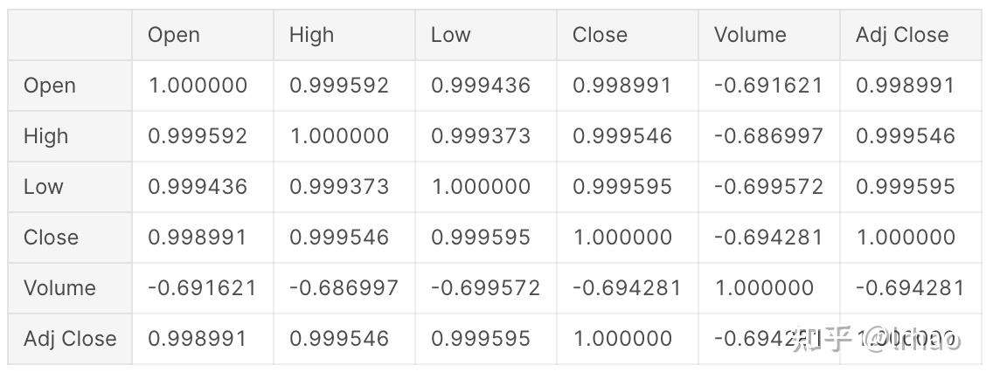The height and width of the screenshot is (379, 986).
Task: Click the Zhihu watermark text
Action: 874,339
